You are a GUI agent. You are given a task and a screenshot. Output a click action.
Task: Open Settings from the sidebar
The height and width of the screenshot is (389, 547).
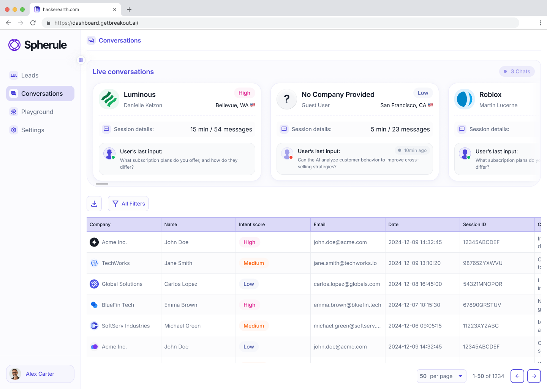(33, 130)
